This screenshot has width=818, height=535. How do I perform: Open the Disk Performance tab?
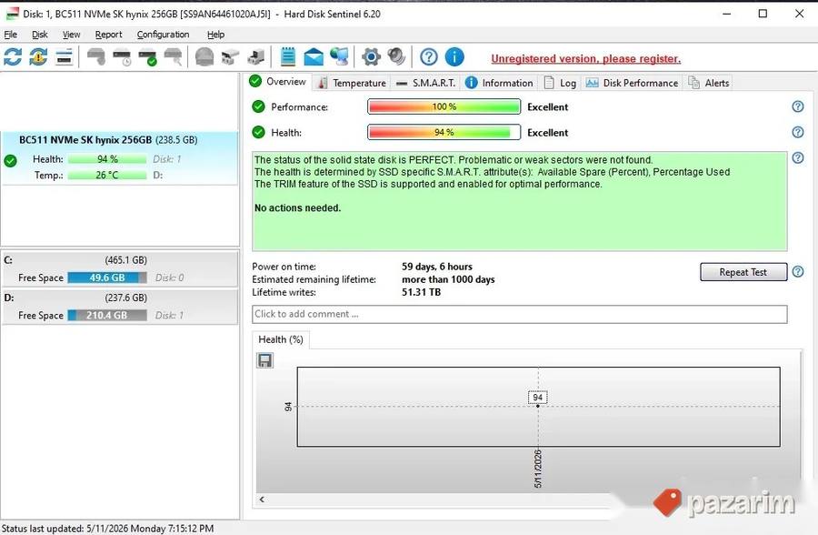632,83
